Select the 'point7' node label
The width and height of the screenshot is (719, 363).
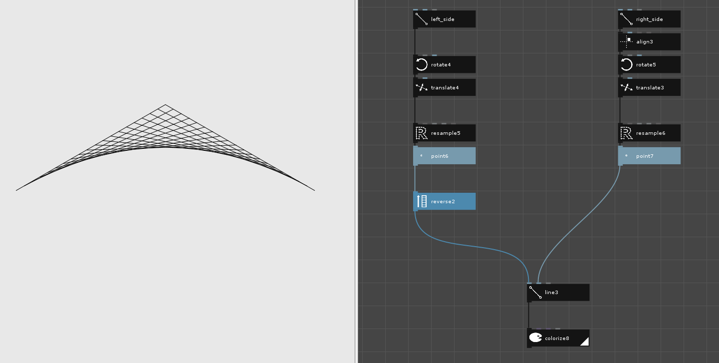click(645, 156)
